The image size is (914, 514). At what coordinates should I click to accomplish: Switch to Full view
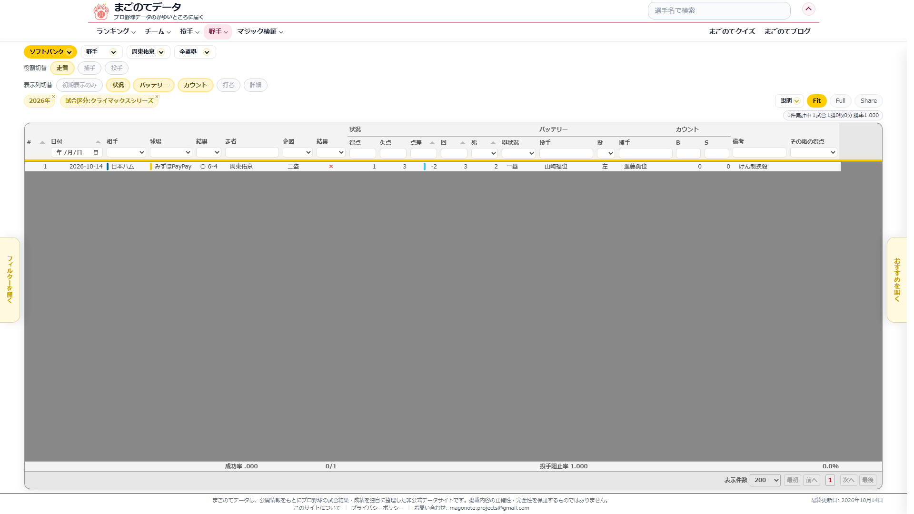pos(841,101)
